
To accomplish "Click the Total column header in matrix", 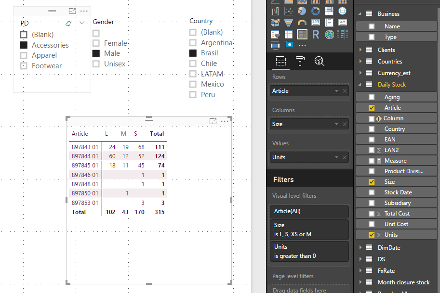I will [x=157, y=134].
